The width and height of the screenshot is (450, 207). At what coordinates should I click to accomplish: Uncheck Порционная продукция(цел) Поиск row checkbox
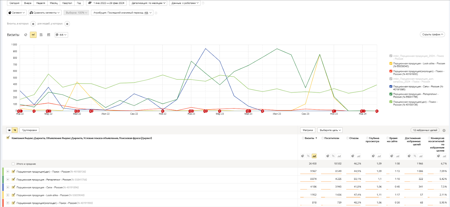click(13, 171)
